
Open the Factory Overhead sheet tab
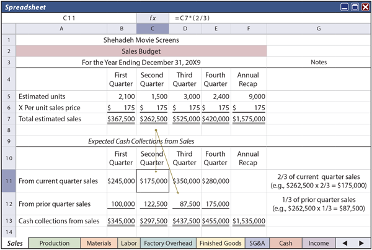pos(168,243)
